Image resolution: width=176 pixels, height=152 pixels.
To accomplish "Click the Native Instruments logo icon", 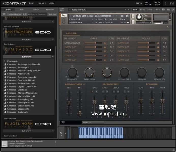I will pos(172,3).
